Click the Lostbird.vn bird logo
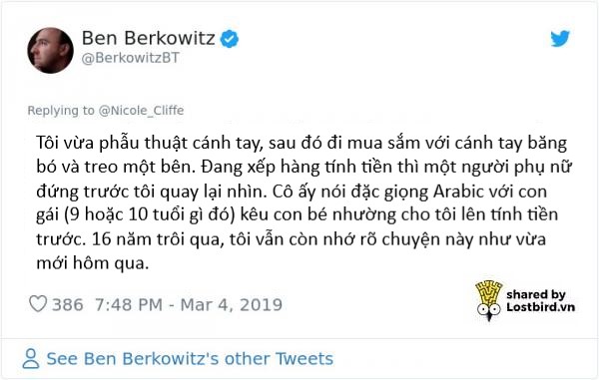599x380 pixels. tap(488, 300)
